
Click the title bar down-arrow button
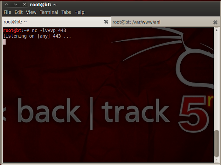click(x=16, y=5)
